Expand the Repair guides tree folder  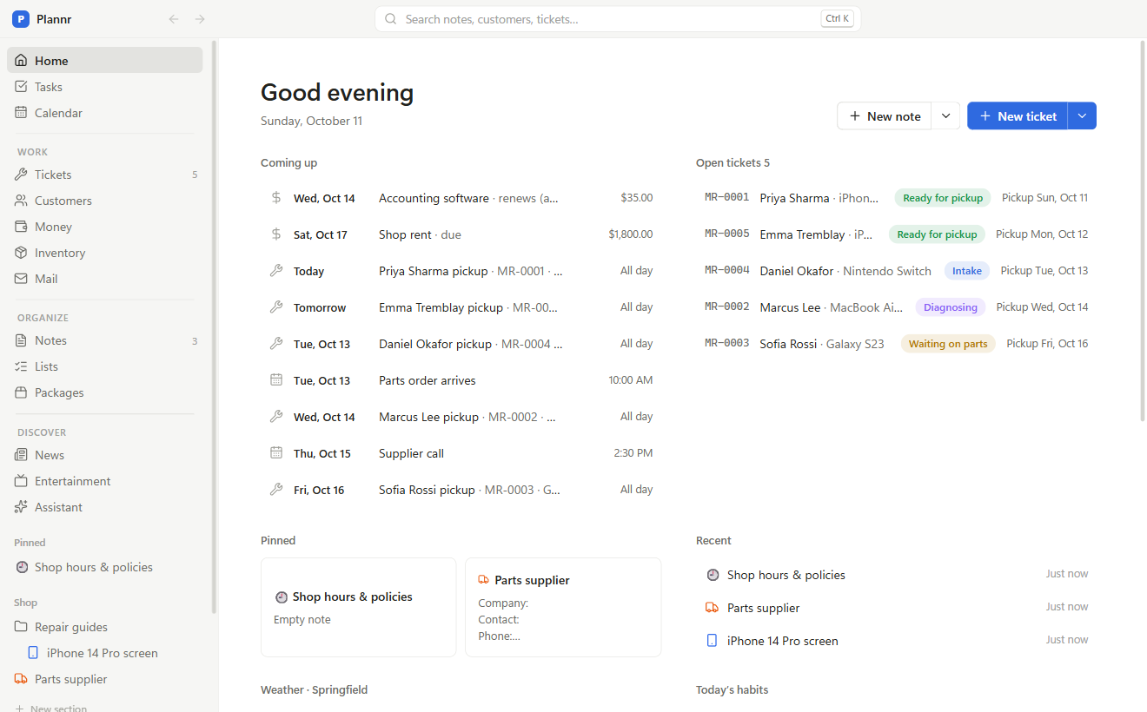104,627
